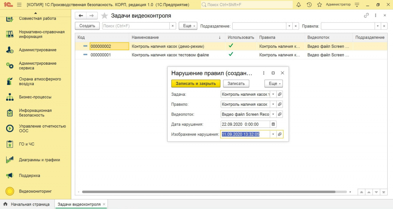Click the list search field Поиск (Ctrl+F)
This screenshot has width=393, height=209.
tap(136, 26)
